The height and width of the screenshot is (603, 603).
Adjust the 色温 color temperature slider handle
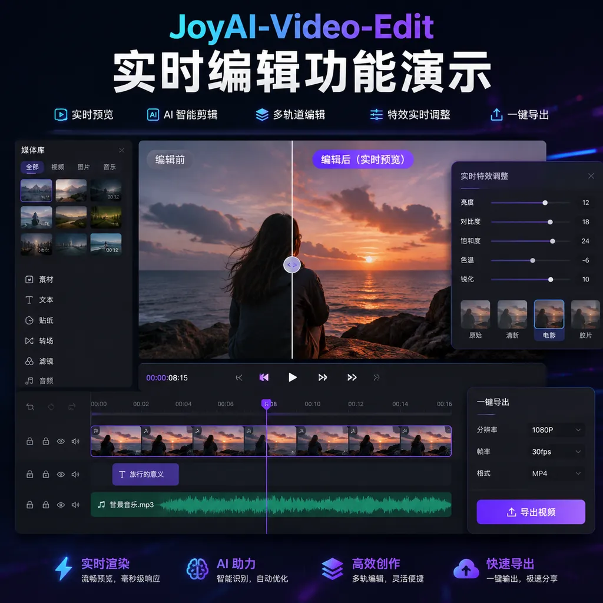click(x=532, y=260)
